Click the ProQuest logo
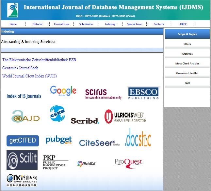The image size is (211, 191). pos(128,163)
